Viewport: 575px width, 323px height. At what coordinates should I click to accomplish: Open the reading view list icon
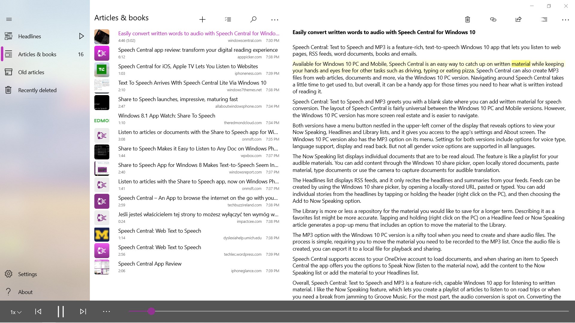pyautogui.click(x=544, y=19)
